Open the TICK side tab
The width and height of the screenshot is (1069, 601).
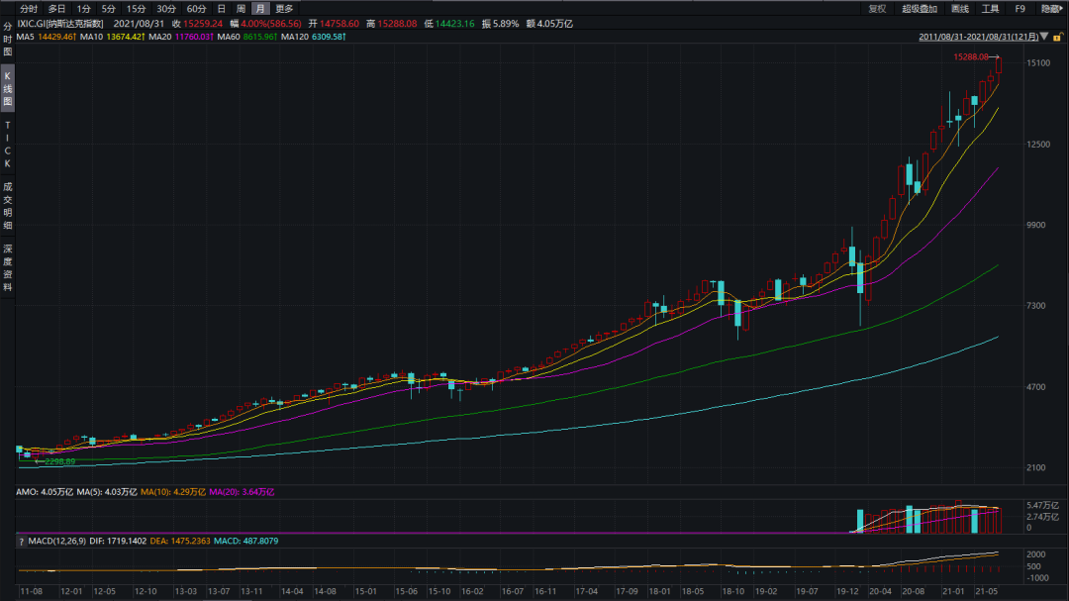pyautogui.click(x=8, y=145)
